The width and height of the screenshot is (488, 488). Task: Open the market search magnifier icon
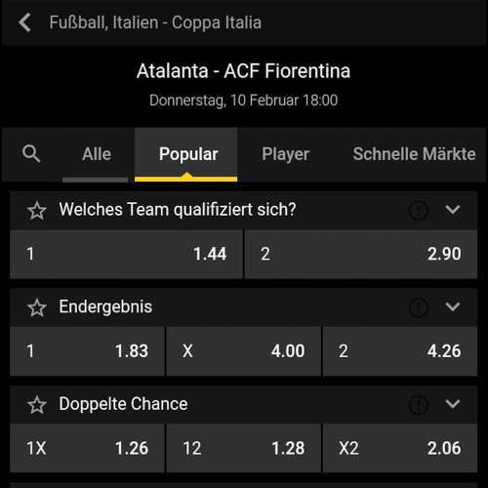pos(31,153)
